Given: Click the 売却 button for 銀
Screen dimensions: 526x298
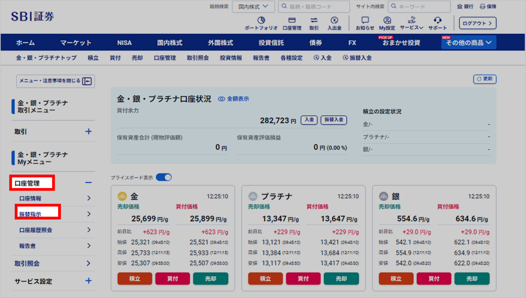Looking at the screenshot, I should [472, 279].
